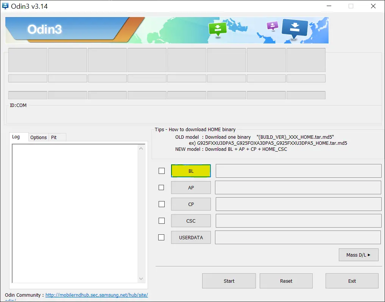The image size is (385, 302).
Task: Click the blue download icon in banner
Action: [x=295, y=29]
